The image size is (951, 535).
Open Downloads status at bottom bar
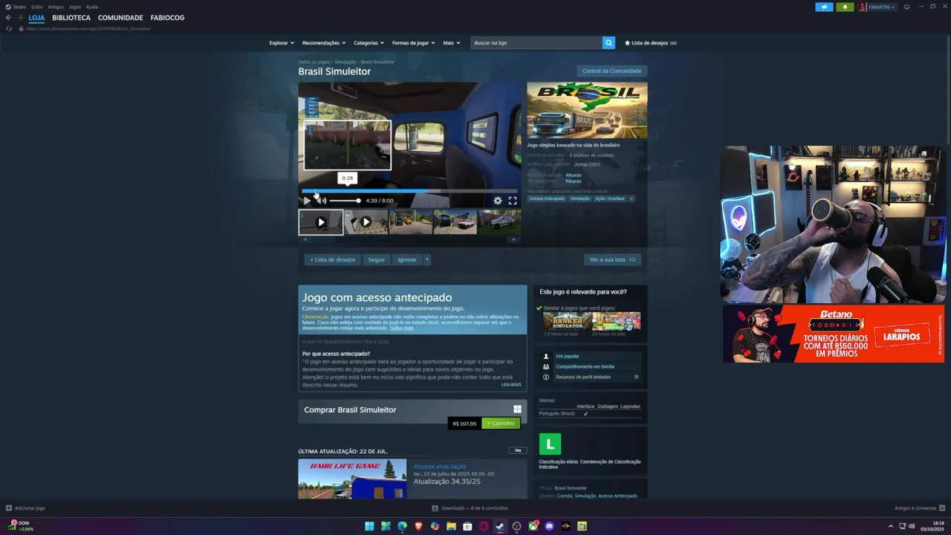coord(470,508)
